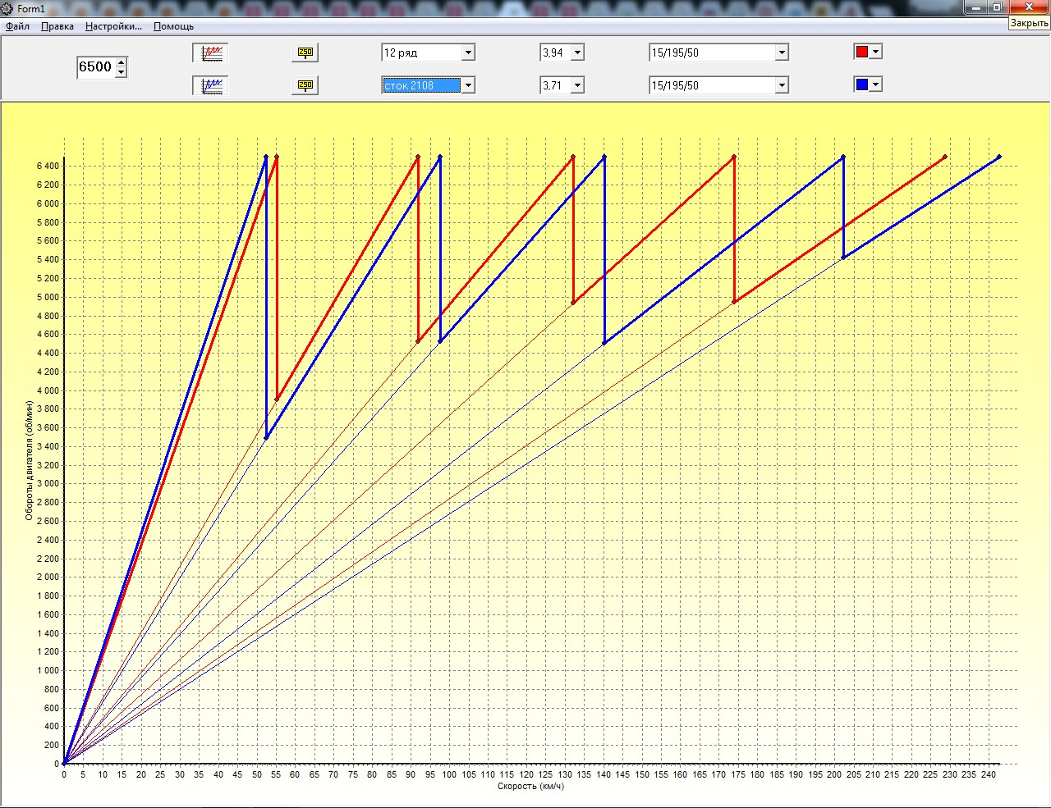Screen dimensions: 1051x808
Task: Decrease RPM limit with the down arrow
Action: point(122,72)
